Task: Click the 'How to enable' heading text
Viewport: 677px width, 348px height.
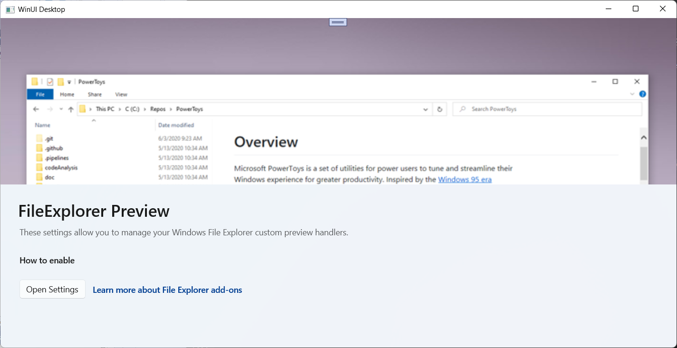Action: (x=47, y=261)
